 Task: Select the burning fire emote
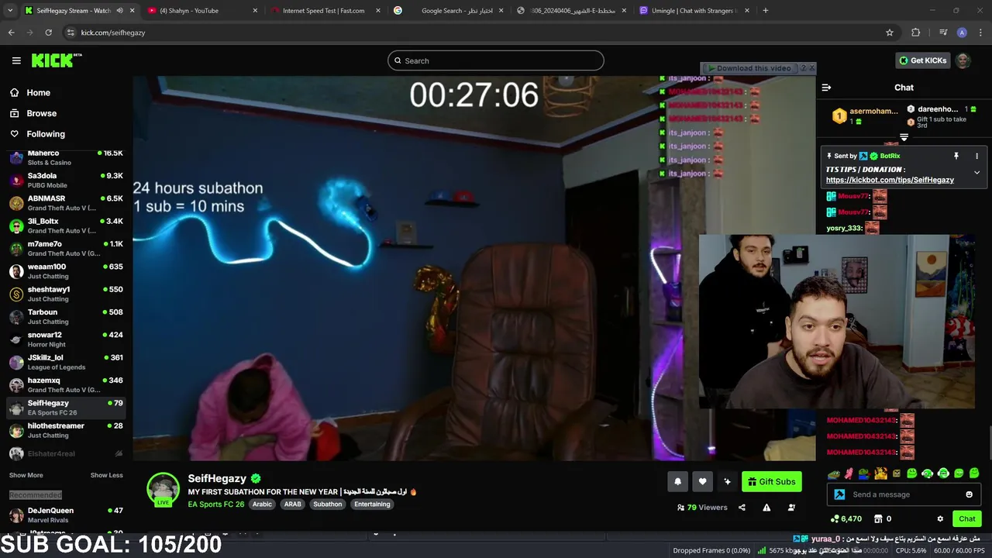[x=880, y=474]
